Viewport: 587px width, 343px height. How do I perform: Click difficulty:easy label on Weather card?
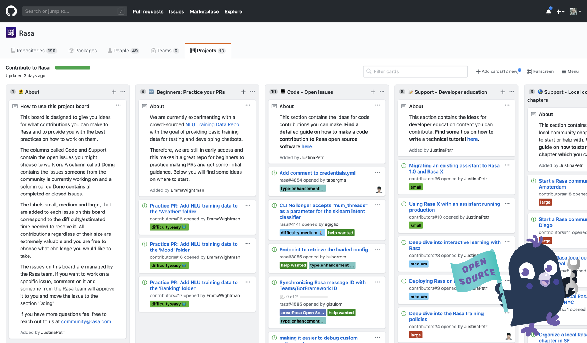(169, 227)
